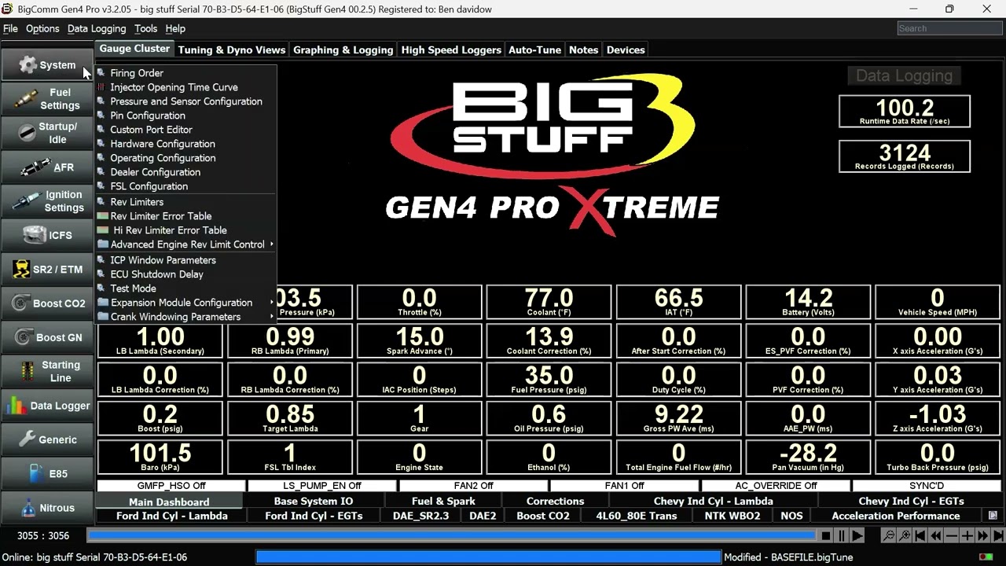Select the Fuel & Spark dashboard tab

pos(443,501)
